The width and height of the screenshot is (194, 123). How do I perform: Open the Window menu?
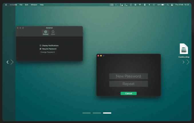coord(34,5)
